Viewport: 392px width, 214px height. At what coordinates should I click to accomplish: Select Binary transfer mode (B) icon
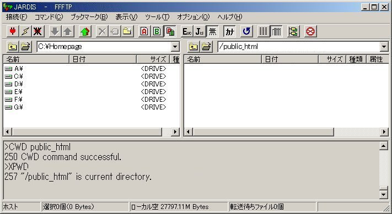pos(157,31)
